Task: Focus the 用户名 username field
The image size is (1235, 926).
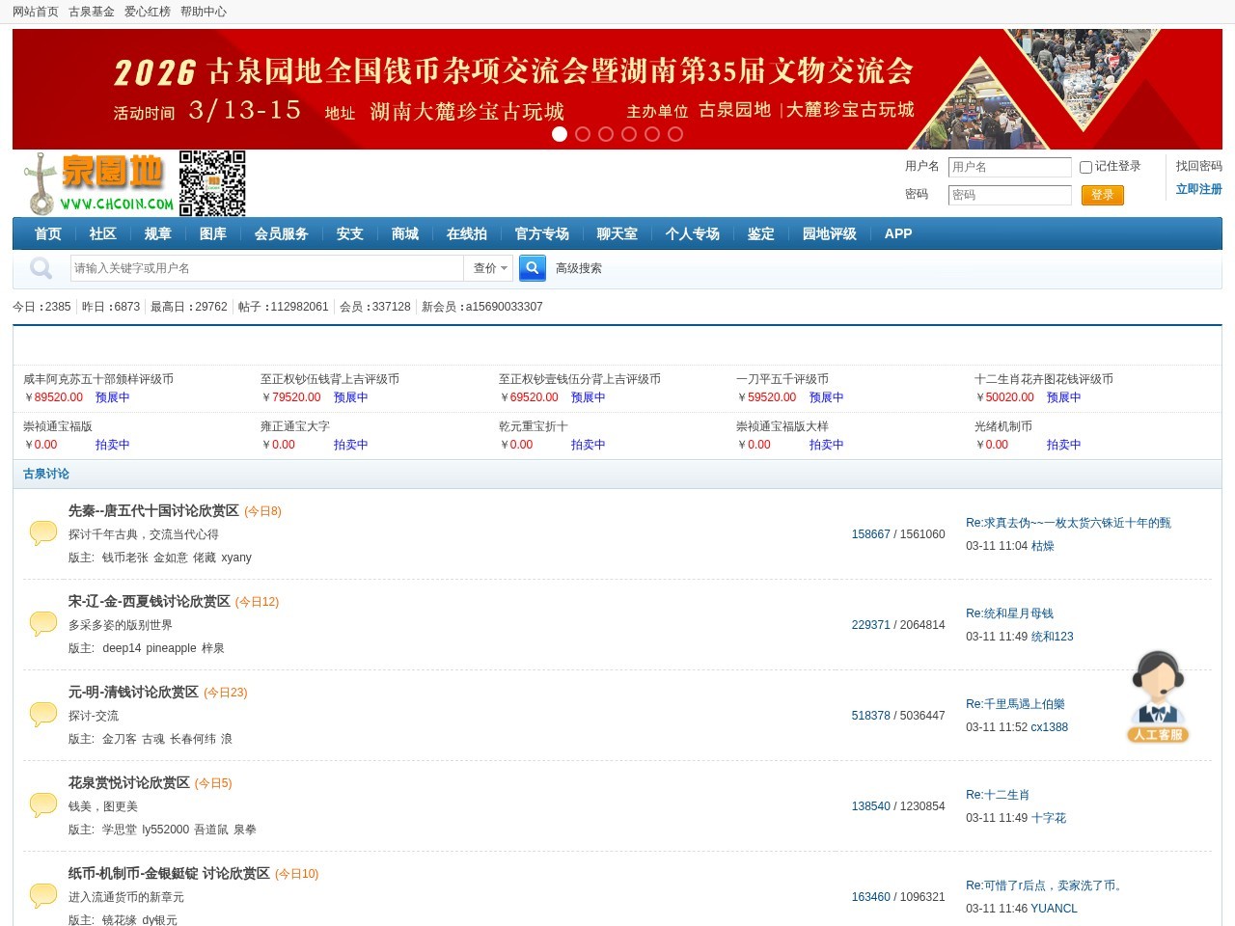Action: point(1009,167)
